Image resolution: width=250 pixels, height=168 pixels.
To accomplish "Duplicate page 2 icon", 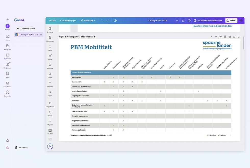I will [230, 37].
